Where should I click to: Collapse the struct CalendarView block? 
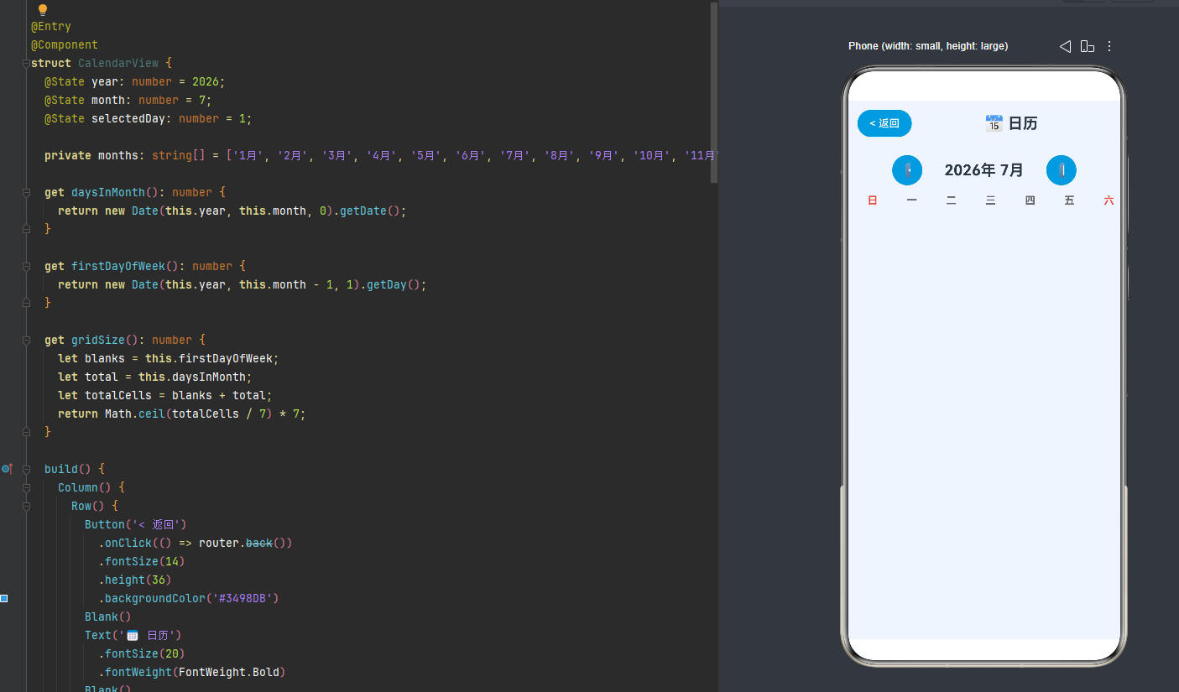[26, 63]
